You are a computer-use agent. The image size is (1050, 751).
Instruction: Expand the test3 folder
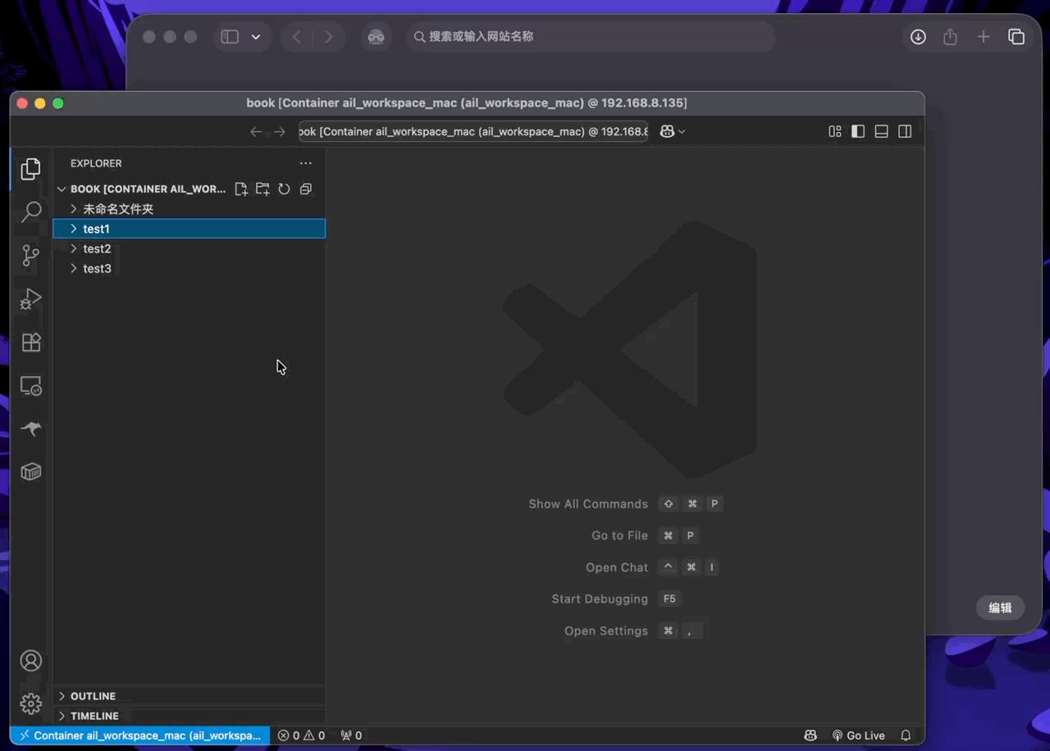[x=189, y=268]
